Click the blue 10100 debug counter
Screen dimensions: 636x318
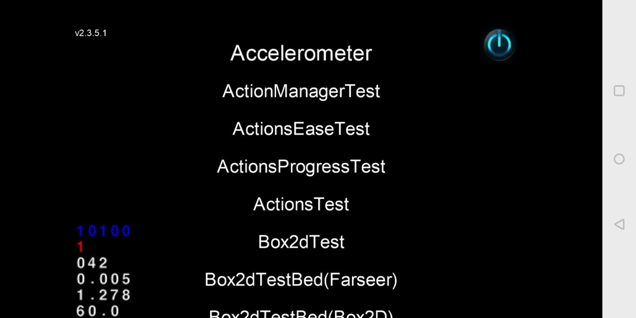(104, 231)
